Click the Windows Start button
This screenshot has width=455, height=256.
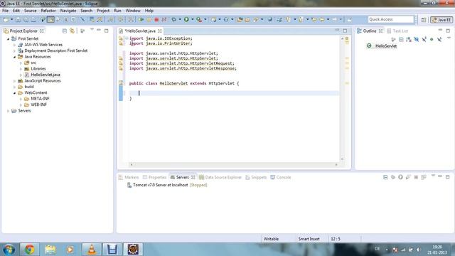point(9,250)
